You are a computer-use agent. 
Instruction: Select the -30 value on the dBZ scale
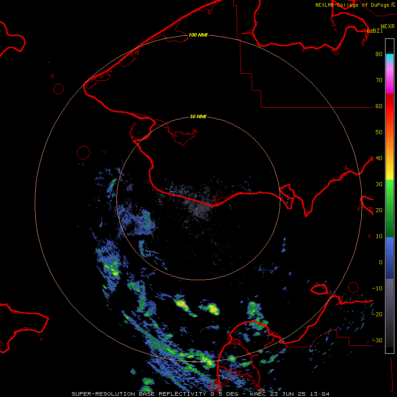coord(377,340)
